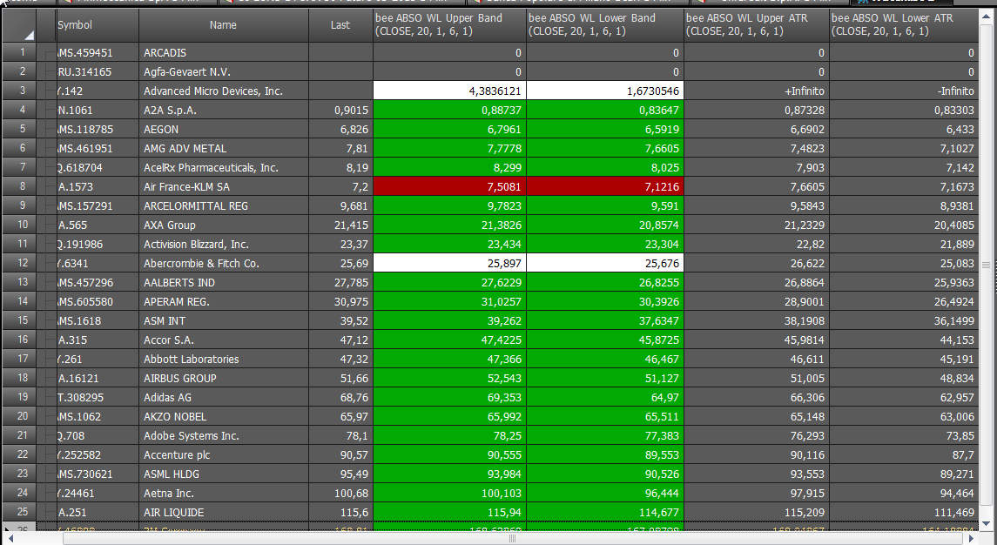Click the horizontal scrollbar thumb
Screen dimensions: 997x545
(x=513, y=539)
